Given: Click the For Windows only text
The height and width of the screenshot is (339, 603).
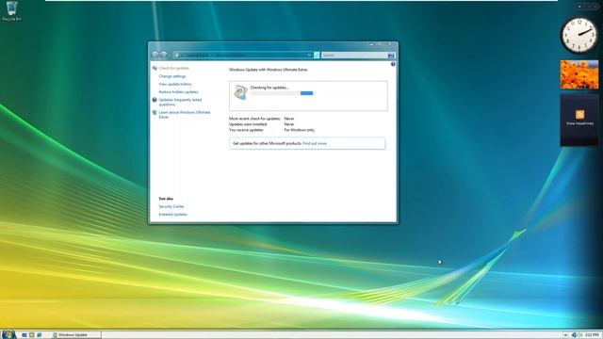Looking at the screenshot, I should pyautogui.click(x=300, y=130).
